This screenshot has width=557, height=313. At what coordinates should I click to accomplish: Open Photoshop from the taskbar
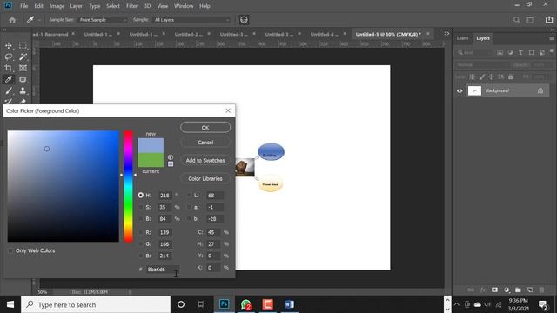tap(225, 304)
